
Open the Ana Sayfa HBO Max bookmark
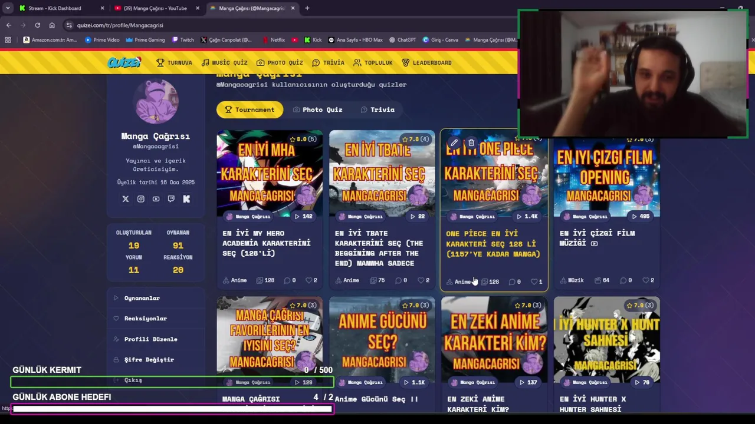(x=355, y=40)
